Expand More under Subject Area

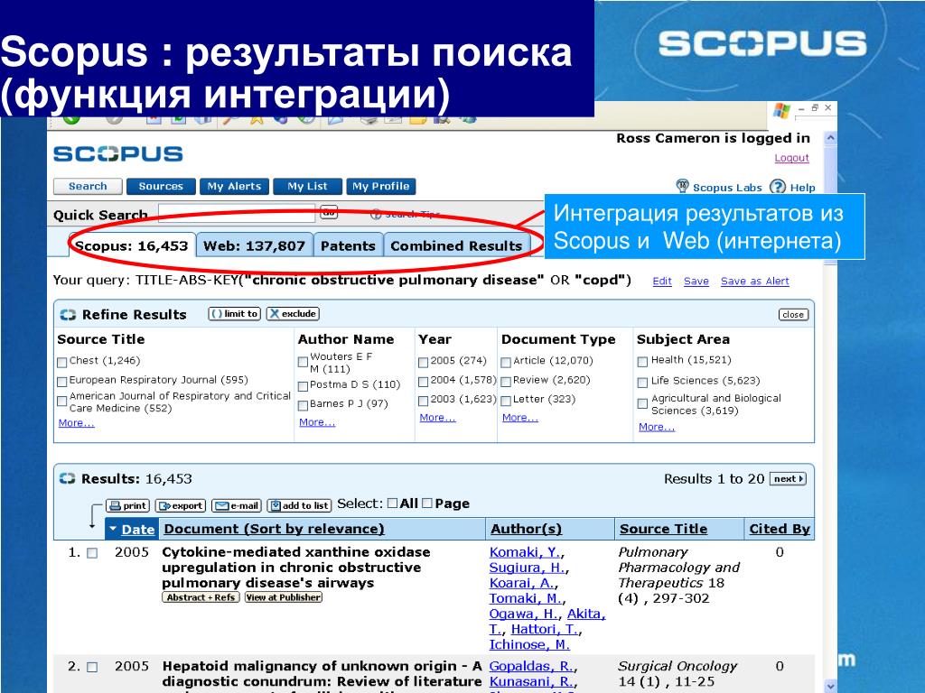[x=657, y=427]
